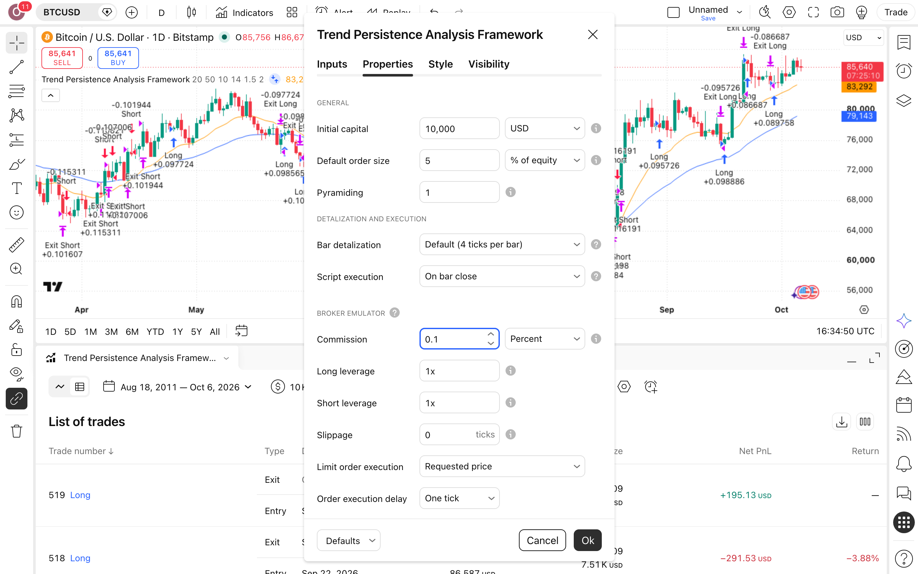918x574 pixels.
Task: Click the 85,641 SELL button
Action: (62, 58)
